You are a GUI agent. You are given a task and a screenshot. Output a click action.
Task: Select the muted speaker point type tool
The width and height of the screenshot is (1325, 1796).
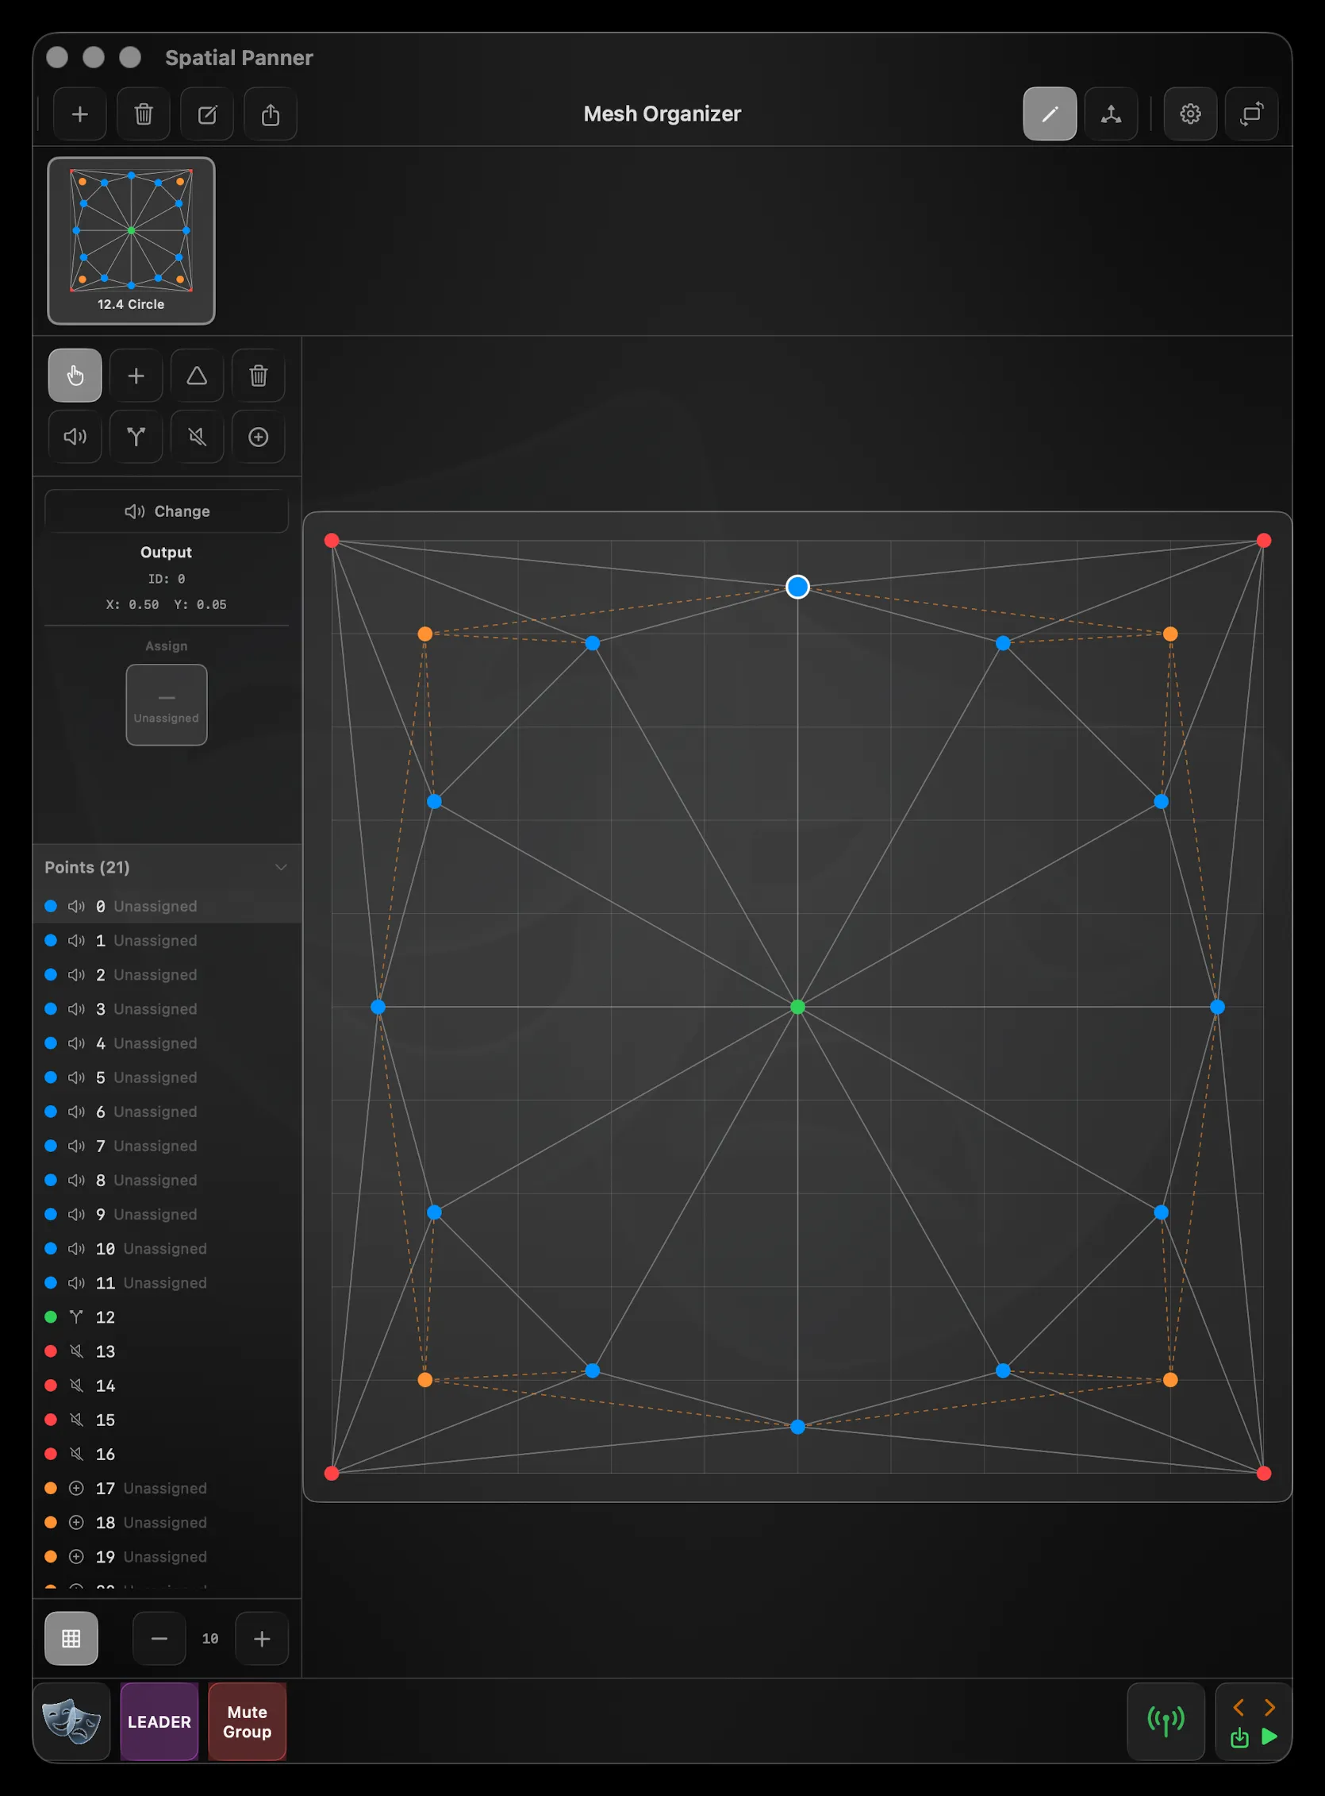[198, 437]
